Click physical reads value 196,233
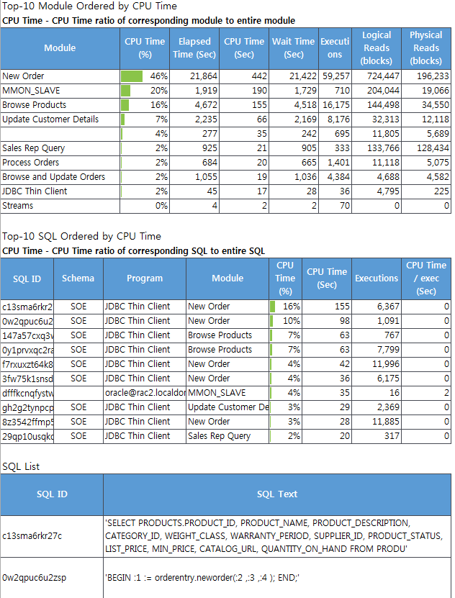 click(x=433, y=76)
